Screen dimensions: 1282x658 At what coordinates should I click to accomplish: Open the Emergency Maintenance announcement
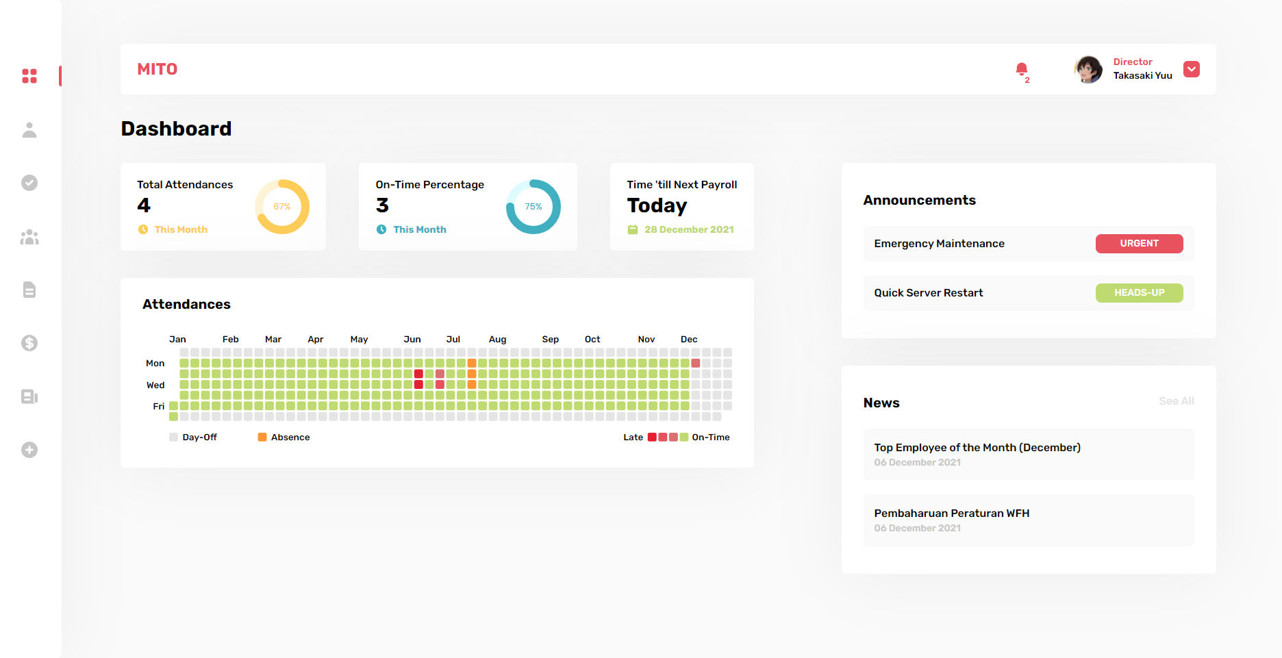pyautogui.click(x=939, y=244)
